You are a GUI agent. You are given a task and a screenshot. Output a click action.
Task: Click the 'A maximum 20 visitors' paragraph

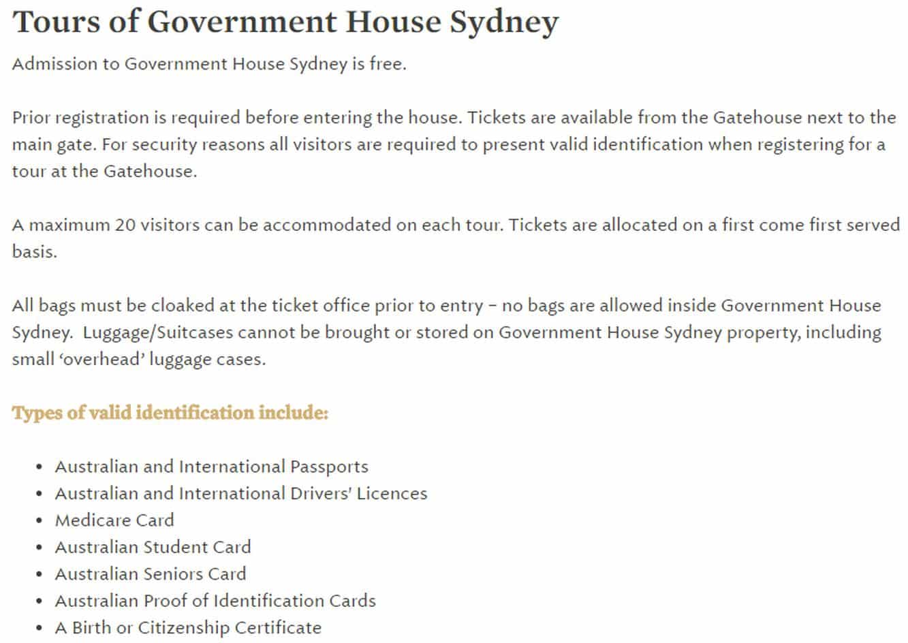click(x=456, y=238)
